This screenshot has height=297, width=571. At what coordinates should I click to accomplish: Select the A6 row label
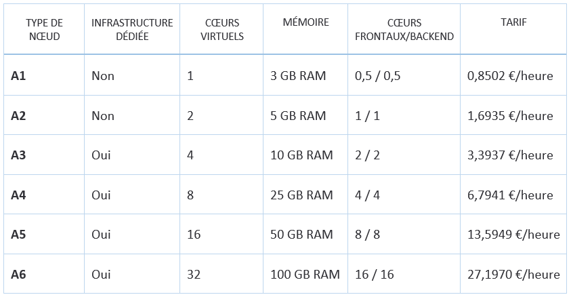point(44,274)
